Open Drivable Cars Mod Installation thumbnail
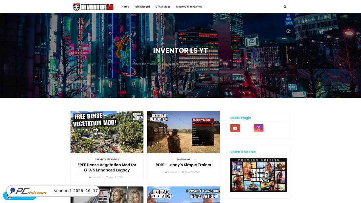The image size is (361, 203). pos(183,195)
